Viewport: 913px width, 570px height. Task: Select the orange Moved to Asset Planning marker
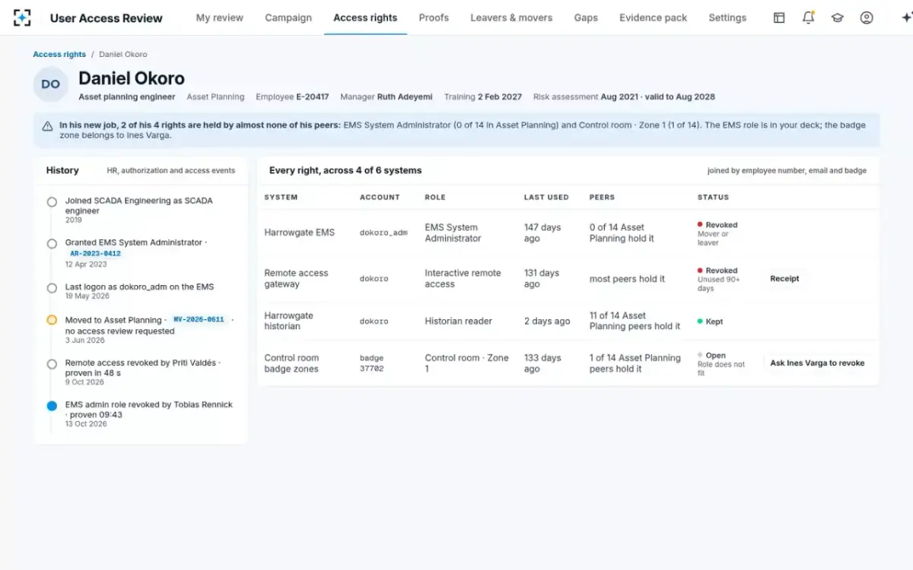[x=52, y=320]
